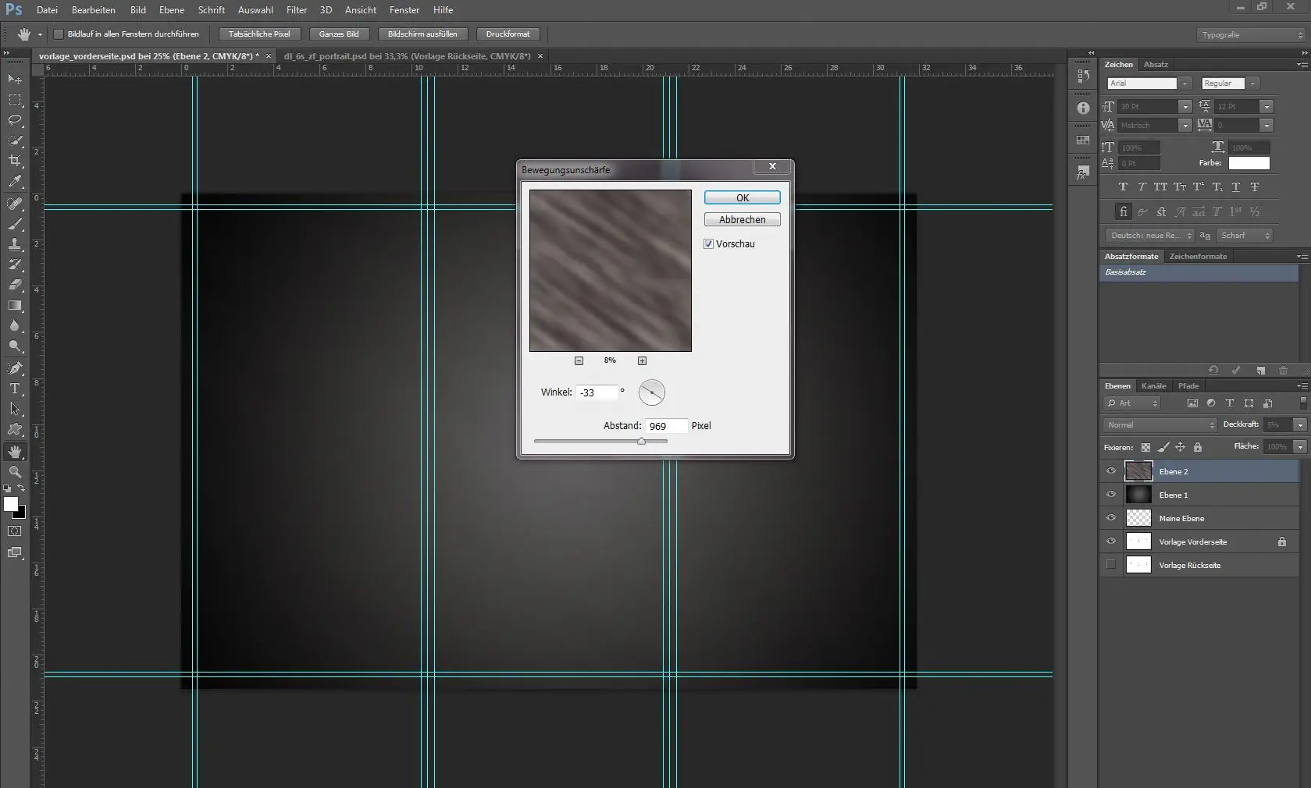This screenshot has width=1311, height=788.
Task: Select the Eyedropper tool
Action: [x=15, y=182]
